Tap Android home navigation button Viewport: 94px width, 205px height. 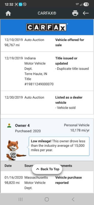47,199
